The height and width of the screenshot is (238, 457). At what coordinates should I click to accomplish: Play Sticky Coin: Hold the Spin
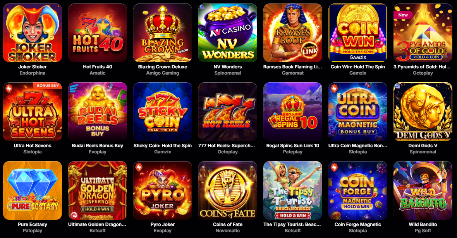click(x=163, y=112)
